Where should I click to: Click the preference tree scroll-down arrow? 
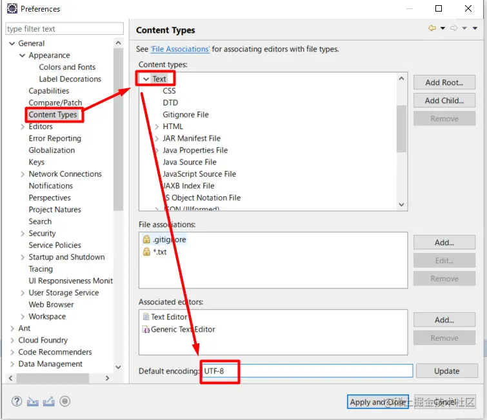click(x=118, y=367)
